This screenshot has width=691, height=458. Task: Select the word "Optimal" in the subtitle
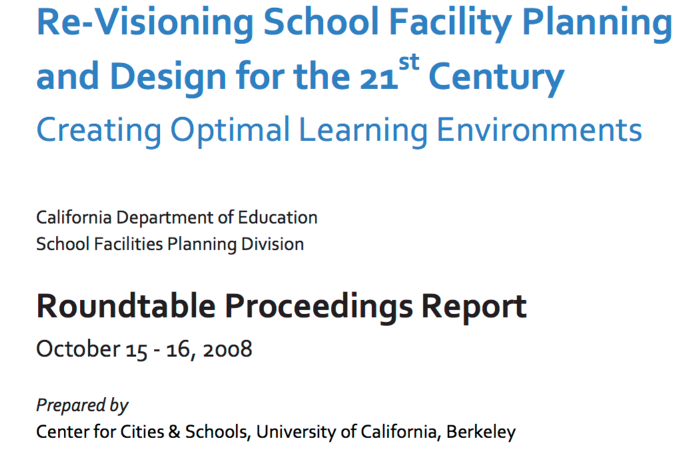pos(230,130)
